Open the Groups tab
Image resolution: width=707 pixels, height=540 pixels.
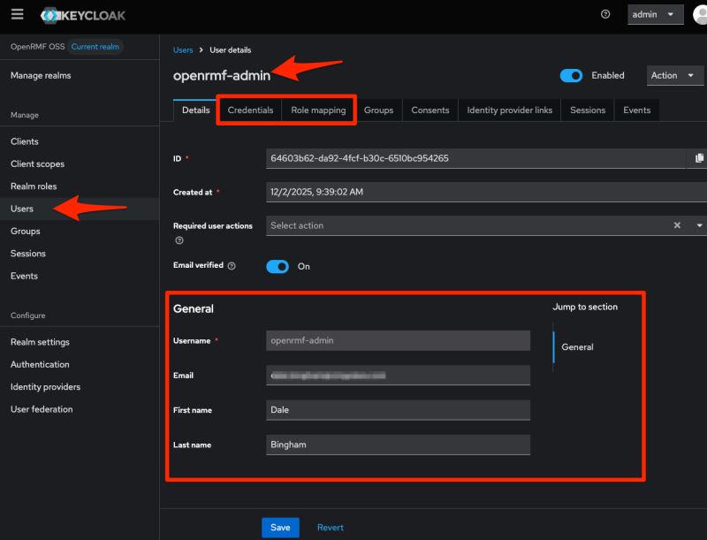coord(378,110)
